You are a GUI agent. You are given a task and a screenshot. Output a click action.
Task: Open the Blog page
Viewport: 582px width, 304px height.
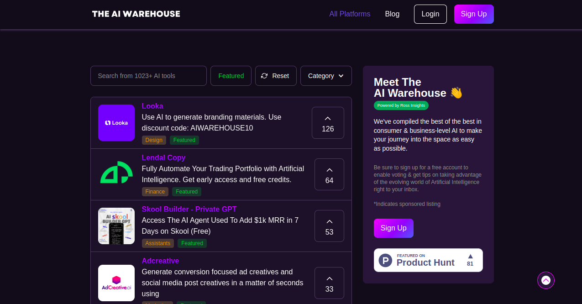point(392,14)
